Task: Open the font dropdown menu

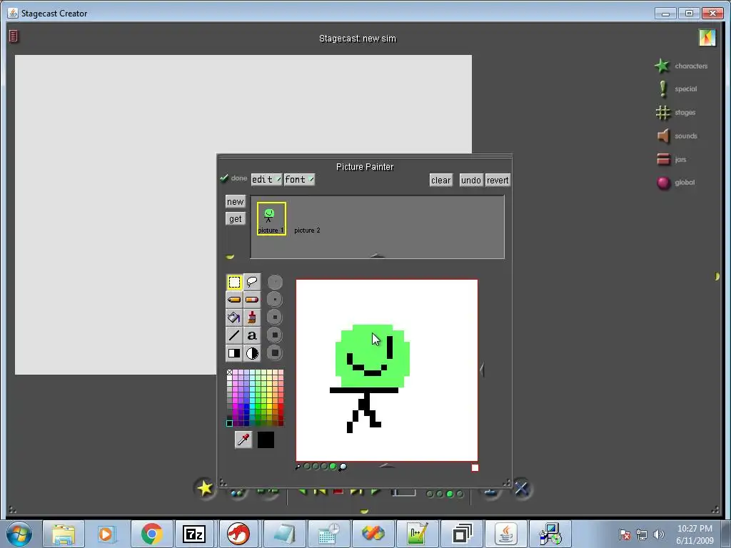Action: point(299,179)
